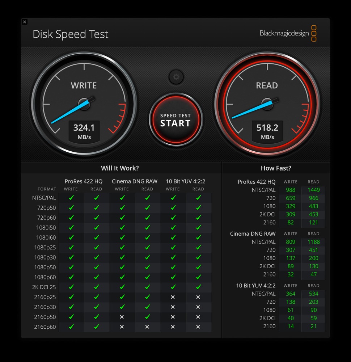Click Cinema DNG 2K DCI write value 89
This screenshot has height=362, width=351.
pyautogui.click(x=291, y=266)
